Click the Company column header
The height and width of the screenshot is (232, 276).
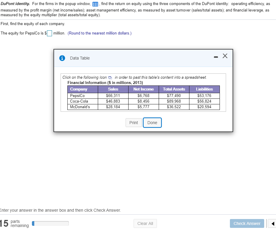(x=83, y=89)
